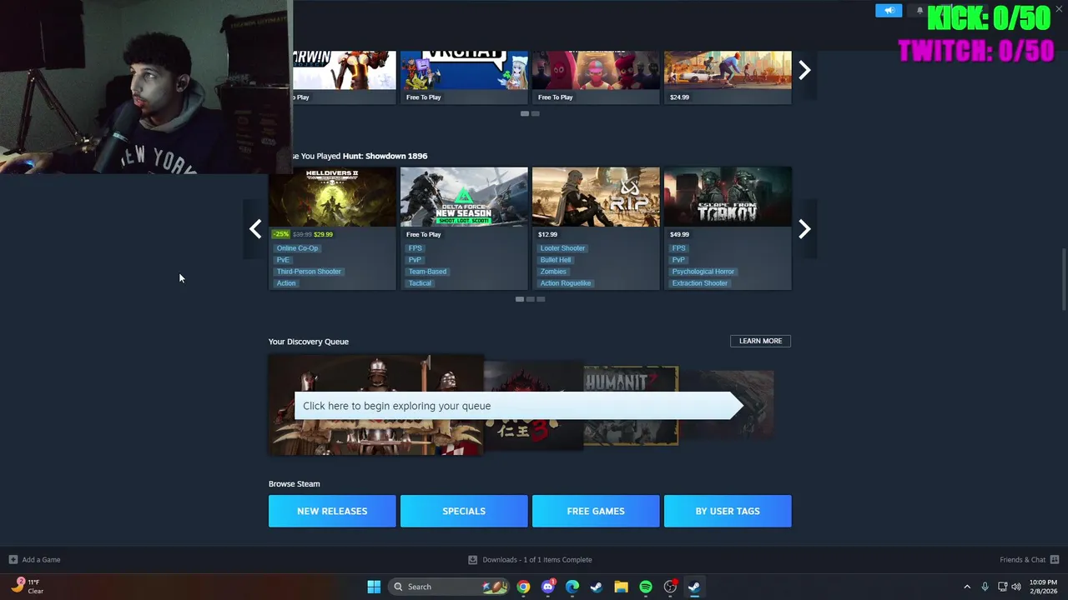Go to previous Hunt: Showdown recommendations
This screenshot has width=1068, height=600.
pyautogui.click(x=255, y=229)
